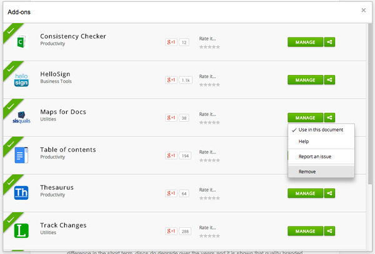375x254 pixels.
Task: Click the 1.1k count next to HelloSign
Action: point(186,80)
